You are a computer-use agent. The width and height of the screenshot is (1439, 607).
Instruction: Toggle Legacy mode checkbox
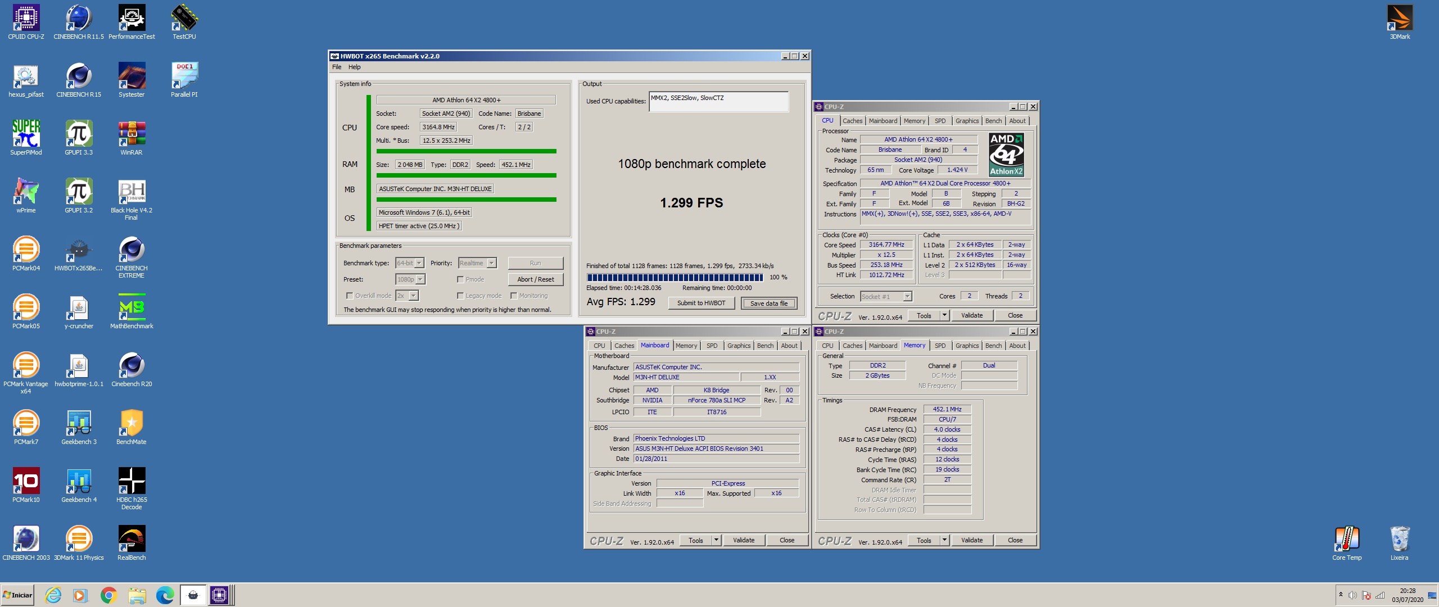[460, 296]
